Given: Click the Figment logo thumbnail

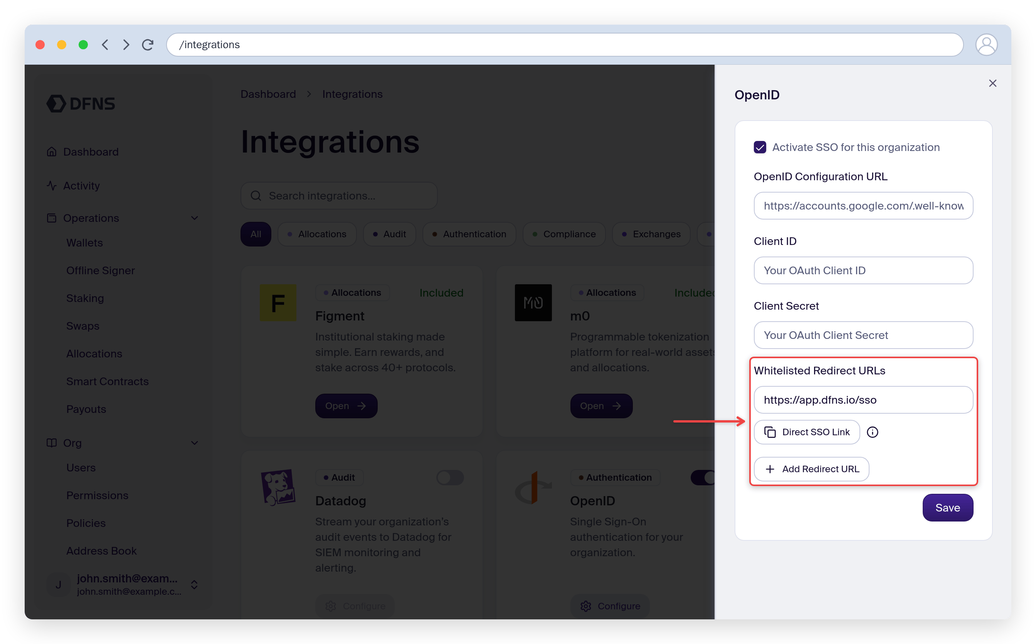Looking at the screenshot, I should click(278, 303).
